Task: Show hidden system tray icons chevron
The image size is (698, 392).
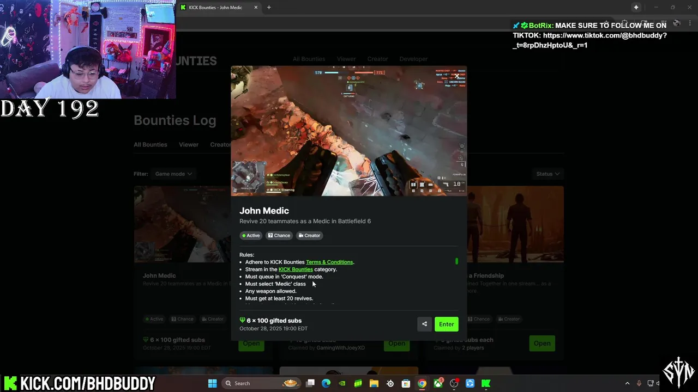Action: pyautogui.click(x=627, y=383)
